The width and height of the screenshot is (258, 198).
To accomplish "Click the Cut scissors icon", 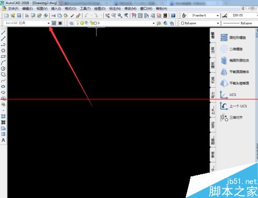I will [54, 16].
